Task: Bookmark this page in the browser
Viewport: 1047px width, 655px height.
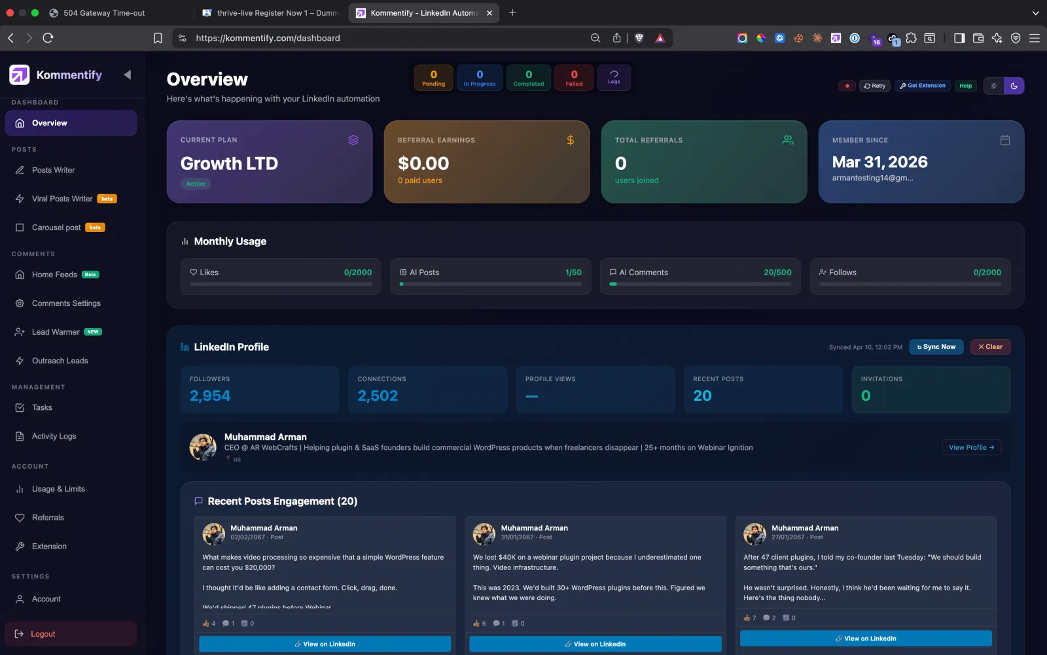Action: tap(158, 38)
